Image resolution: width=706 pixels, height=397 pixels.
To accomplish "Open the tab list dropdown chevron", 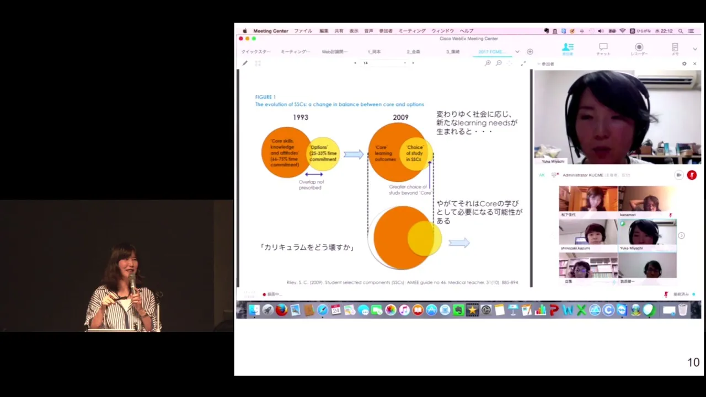I will point(517,52).
